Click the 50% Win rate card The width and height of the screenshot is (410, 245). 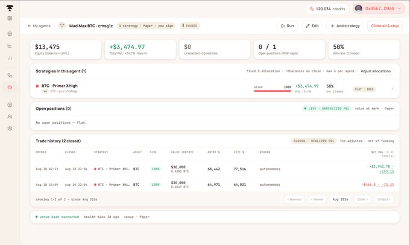click(x=364, y=49)
